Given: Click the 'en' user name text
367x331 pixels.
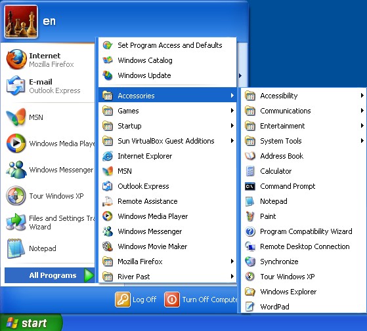Looking at the screenshot, I should click(x=49, y=22).
